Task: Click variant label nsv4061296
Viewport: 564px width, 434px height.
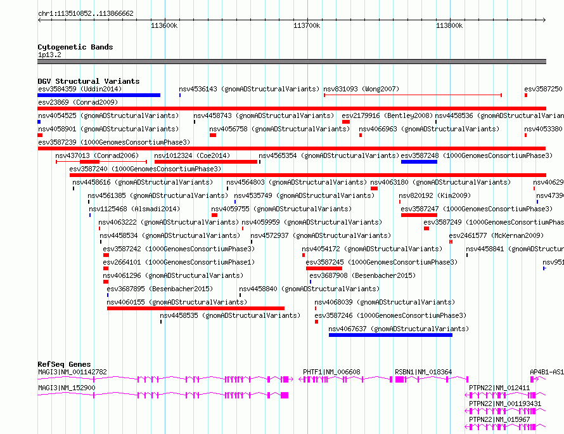Action: [x=173, y=275]
